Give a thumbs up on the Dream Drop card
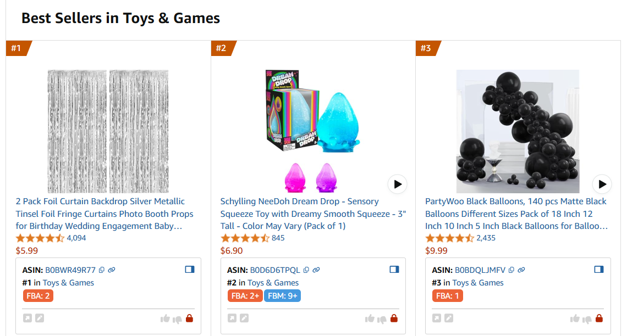The height and width of the screenshot is (336, 638). (x=369, y=318)
